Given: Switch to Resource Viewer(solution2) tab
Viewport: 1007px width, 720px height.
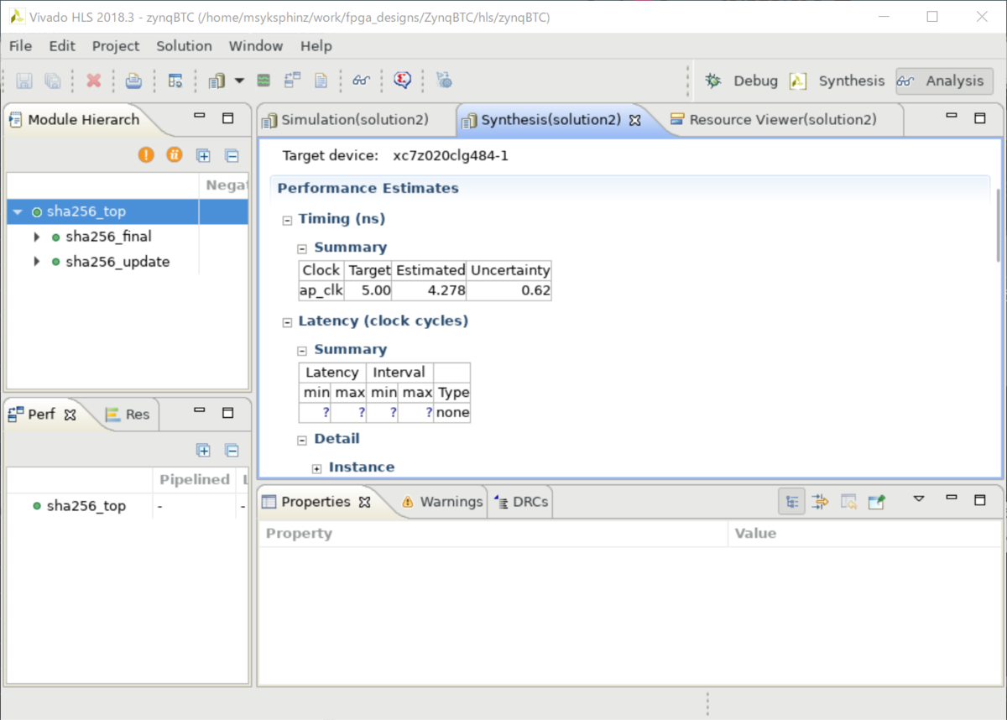Looking at the screenshot, I should (773, 119).
